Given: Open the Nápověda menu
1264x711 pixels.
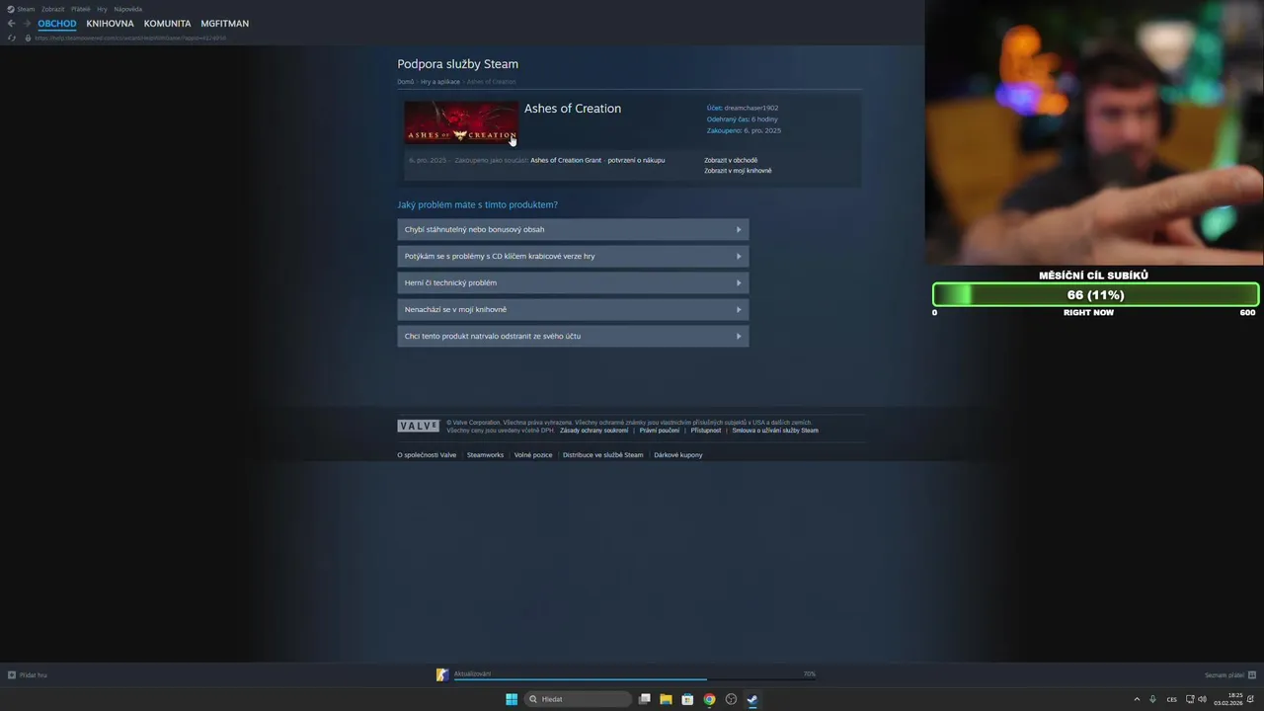Looking at the screenshot, I should coord(128,9).
